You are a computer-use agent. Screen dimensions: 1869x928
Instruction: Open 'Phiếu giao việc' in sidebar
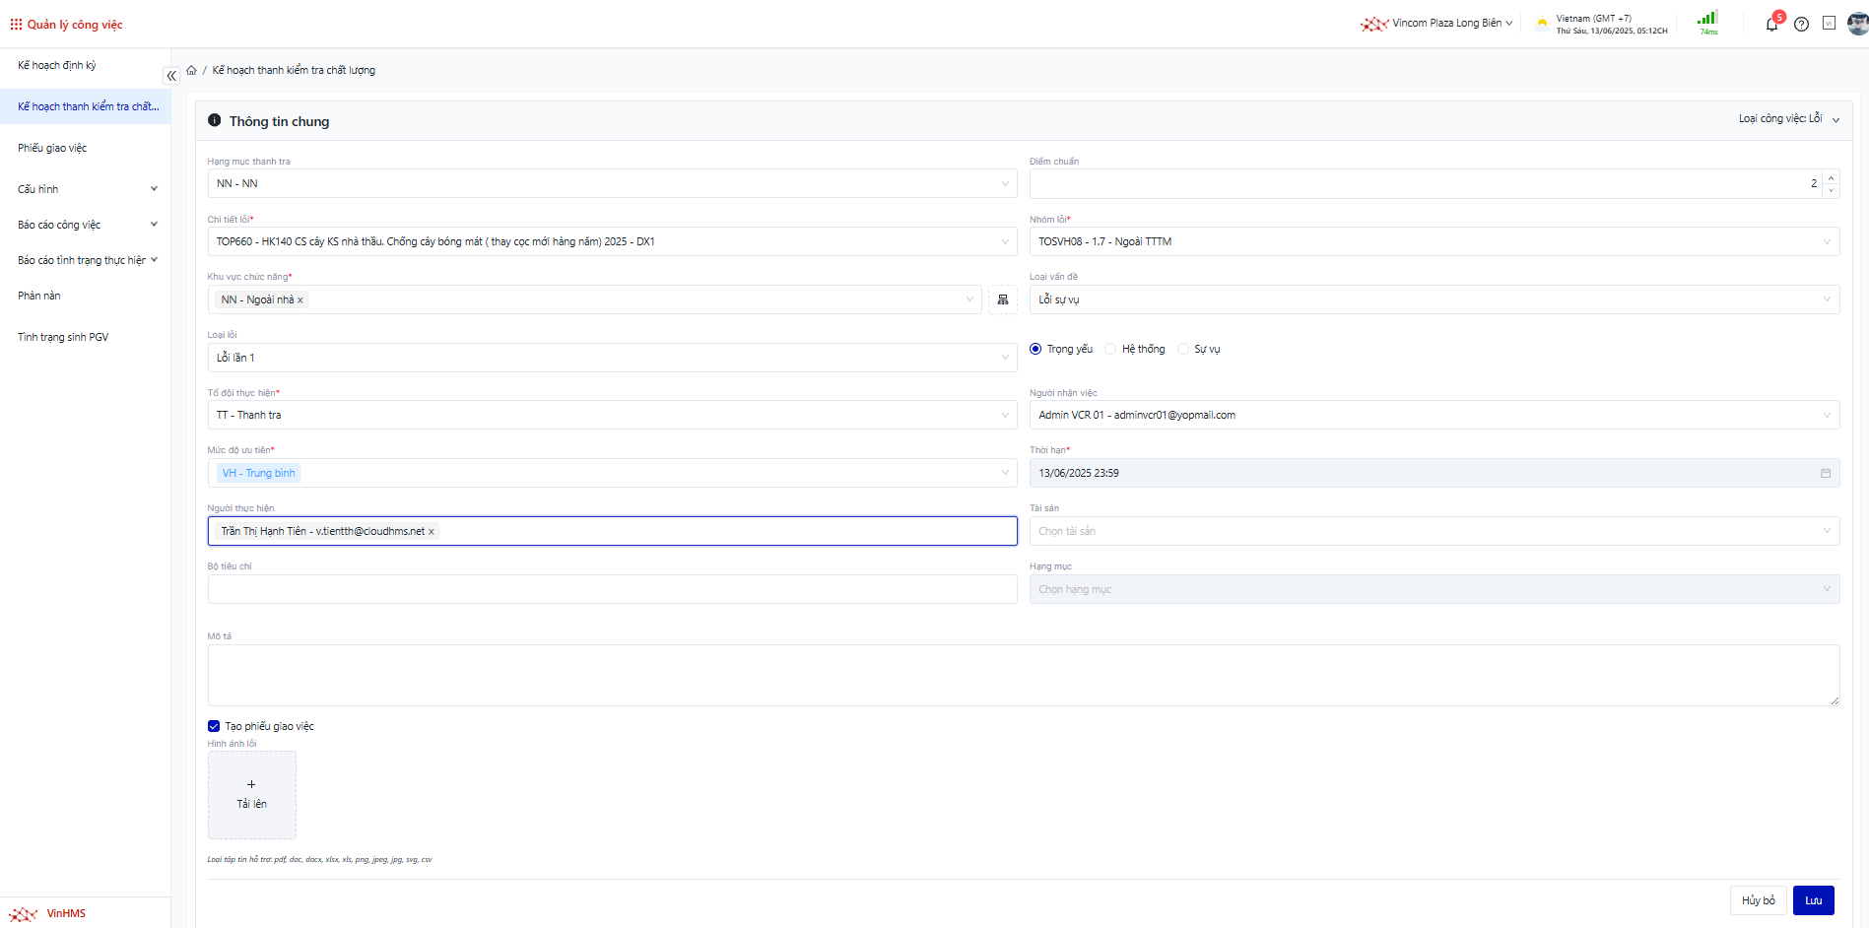(52, 148)
